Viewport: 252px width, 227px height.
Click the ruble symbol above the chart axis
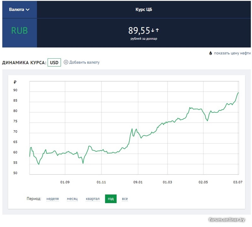(x=15, y=82)
